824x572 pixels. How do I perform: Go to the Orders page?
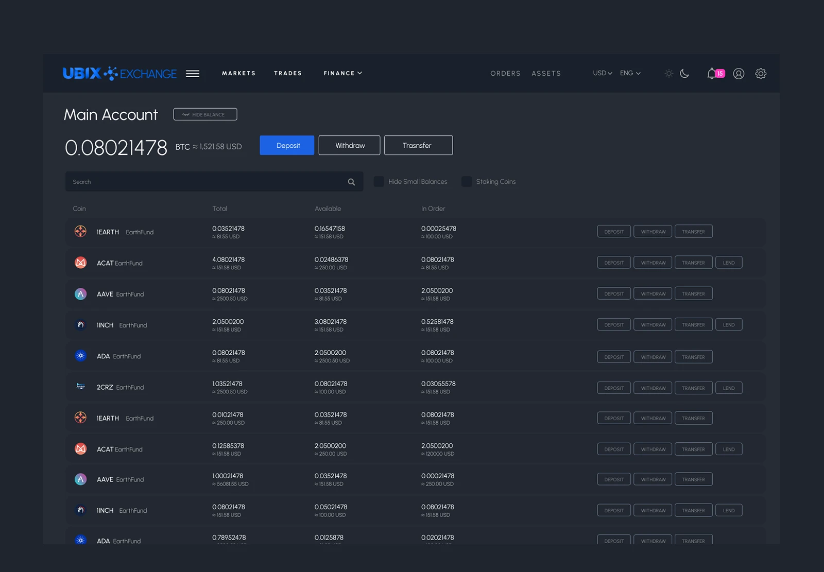[505, 74]
